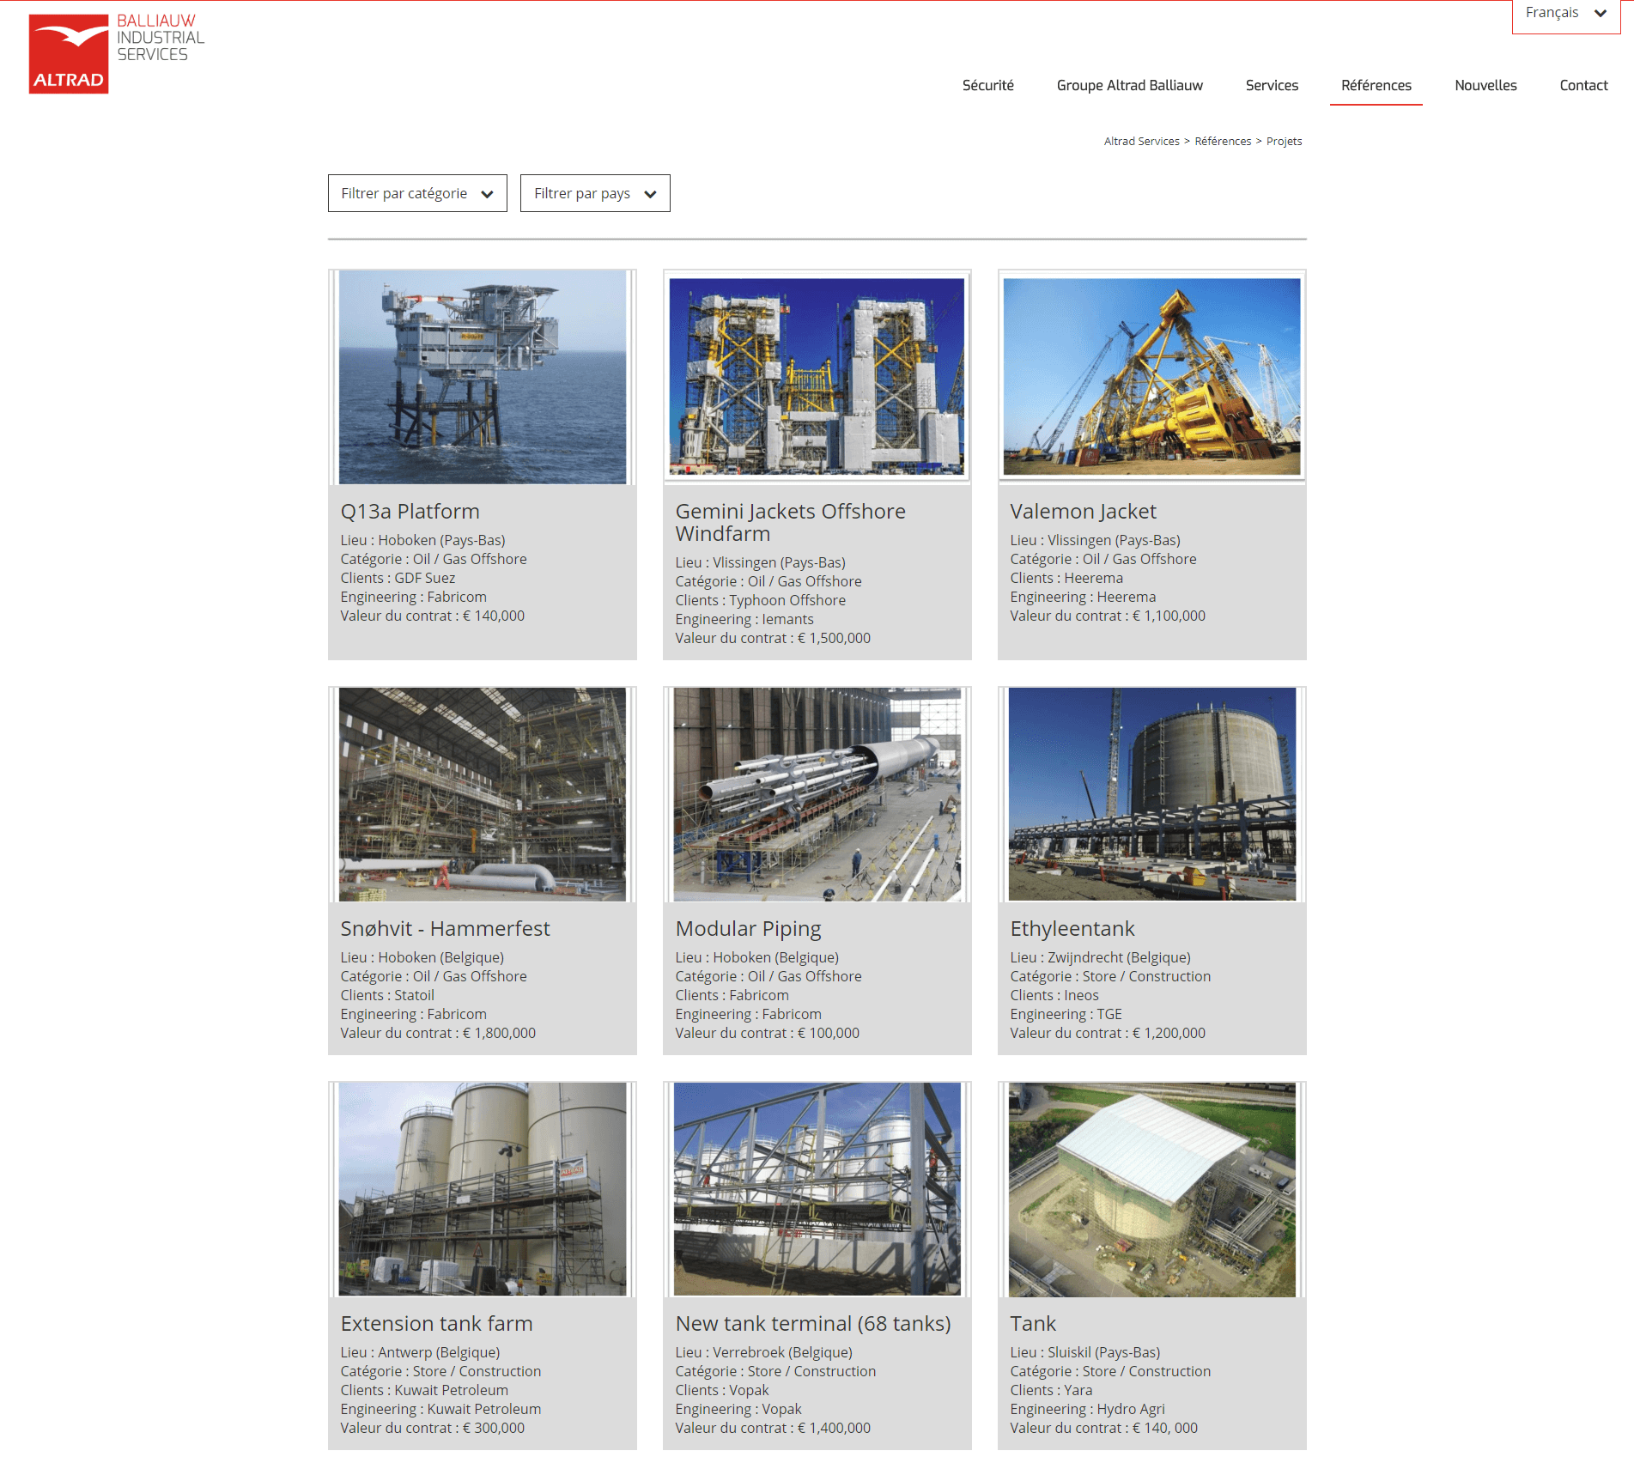The image size is (1634, 1469).
Task: Click the Extension tank farm title
Action: pyautogui.click(x=436, y=1324)
